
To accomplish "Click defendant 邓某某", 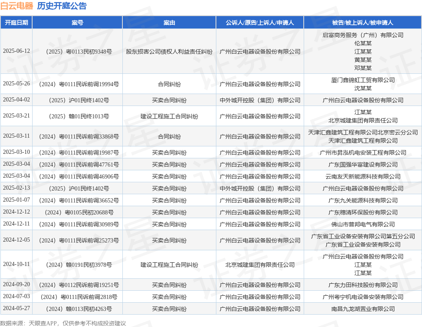I will [x=363, y=68].
